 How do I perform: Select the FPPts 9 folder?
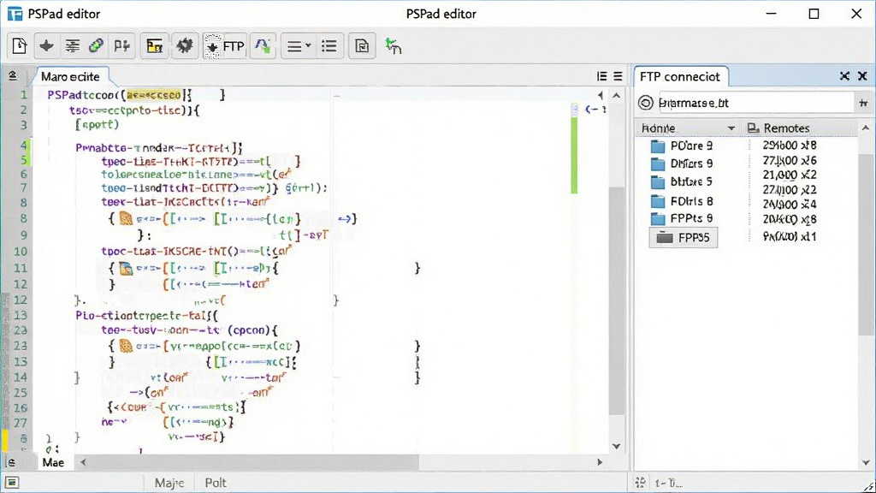(x=683, y=218)
